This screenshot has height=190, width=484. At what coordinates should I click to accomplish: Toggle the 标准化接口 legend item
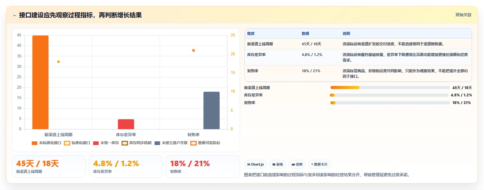pyautogui.click(x=77, y=143)
